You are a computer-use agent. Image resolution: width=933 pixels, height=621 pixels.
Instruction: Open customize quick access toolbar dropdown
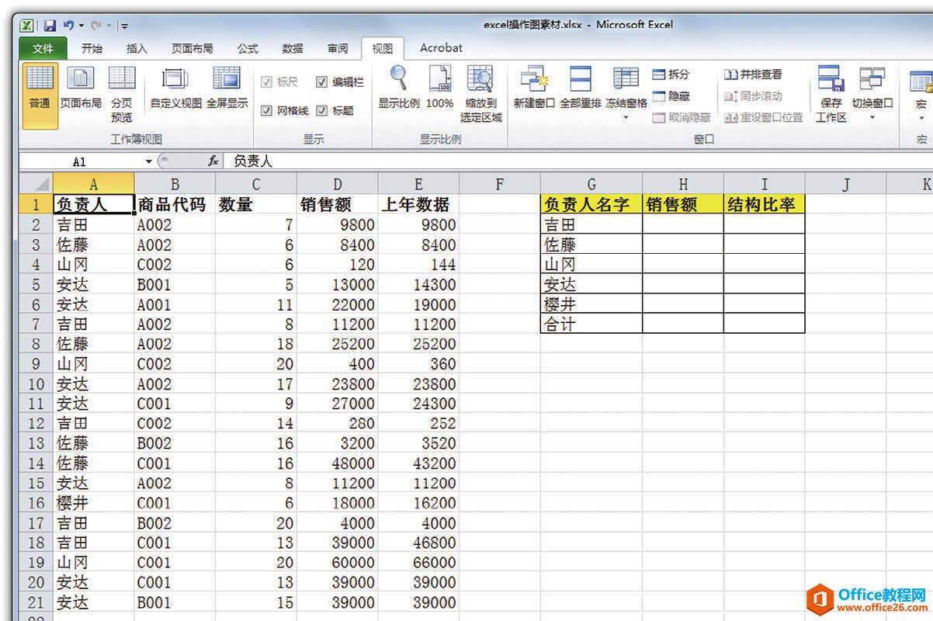pos(124,26)
